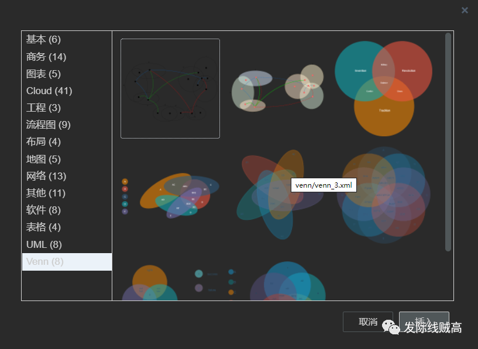The width and height of the screenshot is (478, 349).
Task: Choose the 工程 (3) category
Action: tap(67, 108)
